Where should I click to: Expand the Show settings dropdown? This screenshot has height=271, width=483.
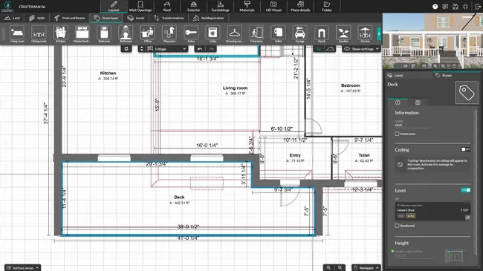click(x=361, y=49)
